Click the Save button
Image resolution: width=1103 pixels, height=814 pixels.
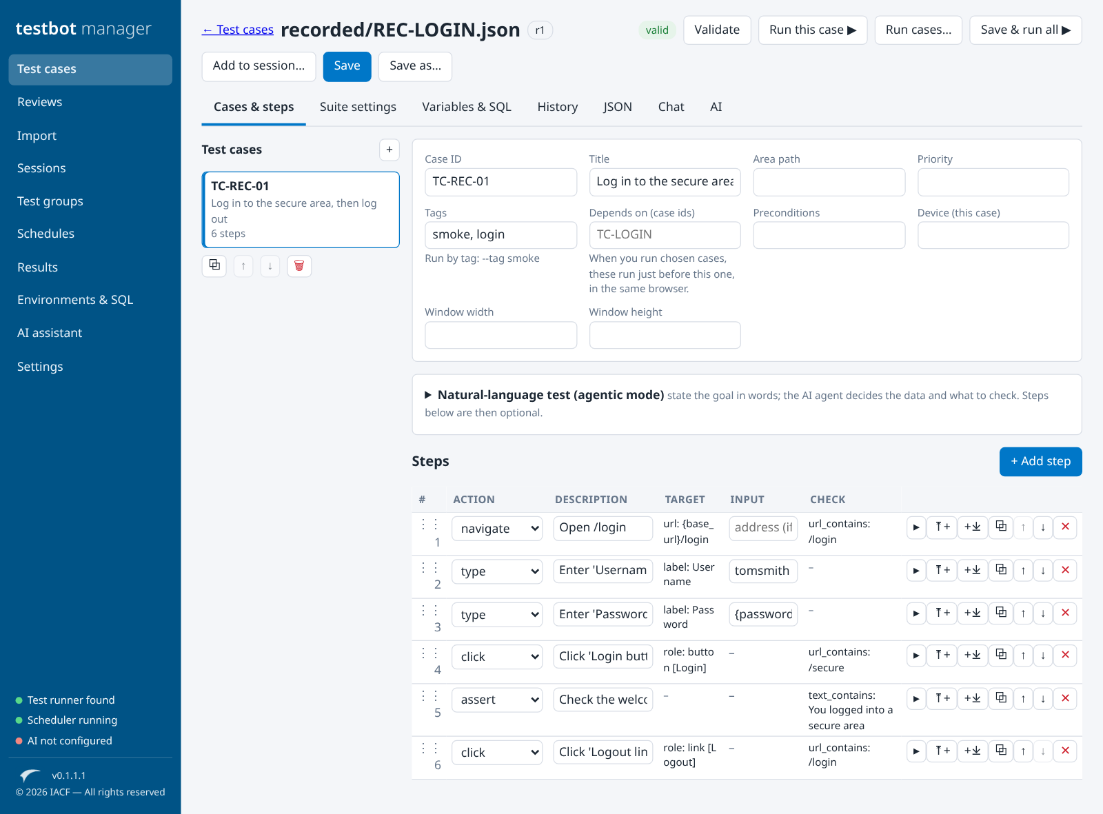pos(347,66)
